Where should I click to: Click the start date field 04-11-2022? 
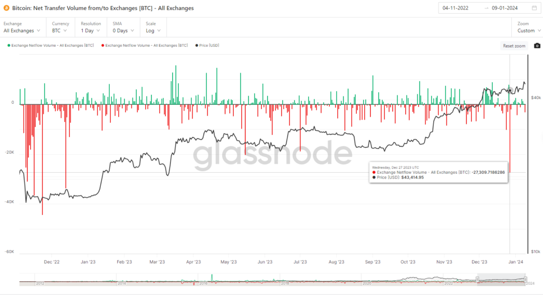456,8
